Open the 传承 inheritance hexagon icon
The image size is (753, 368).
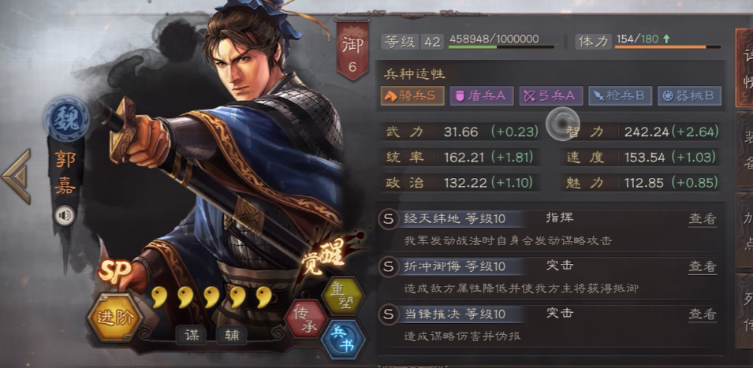[306, 318]
